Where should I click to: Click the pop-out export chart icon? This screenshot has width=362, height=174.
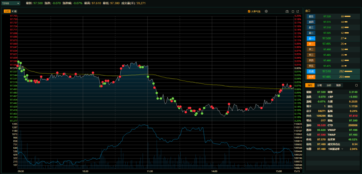297,11
